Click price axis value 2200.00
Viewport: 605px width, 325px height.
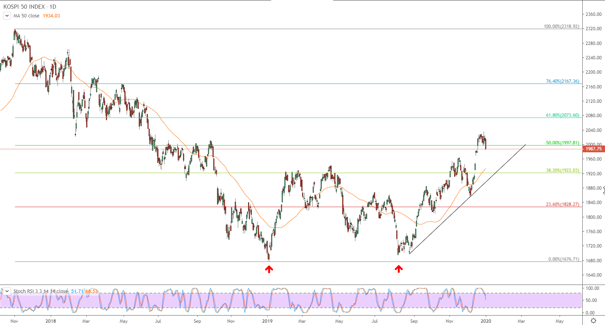tap(594, 72)
